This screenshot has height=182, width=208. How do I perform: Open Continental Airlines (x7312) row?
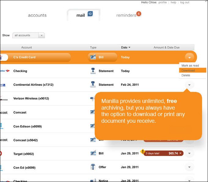point(97,85)
